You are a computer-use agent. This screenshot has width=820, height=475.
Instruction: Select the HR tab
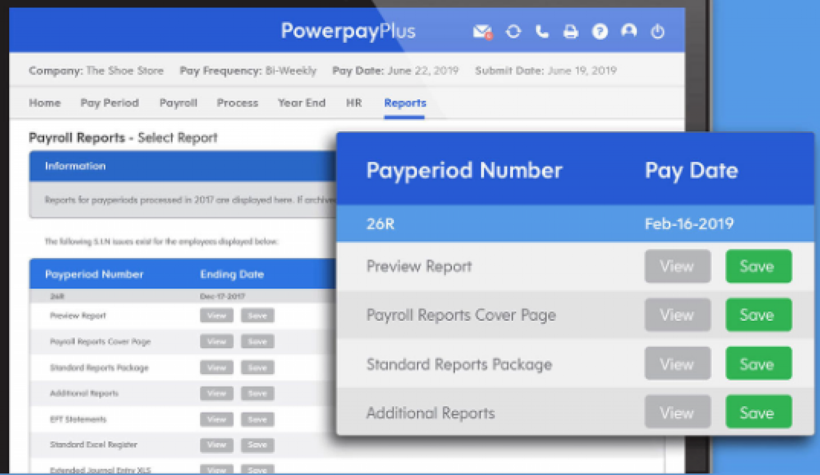coord(354,103)
